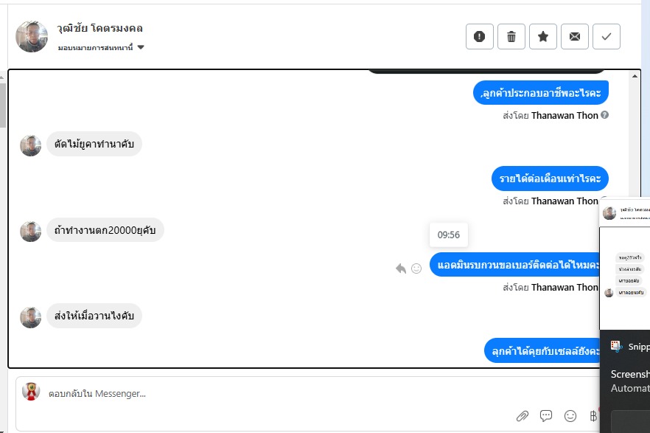Click customer avatar beside 20000 message
Image resolution: width=650 pixels, height=433 pixels.
pos(31,231)
